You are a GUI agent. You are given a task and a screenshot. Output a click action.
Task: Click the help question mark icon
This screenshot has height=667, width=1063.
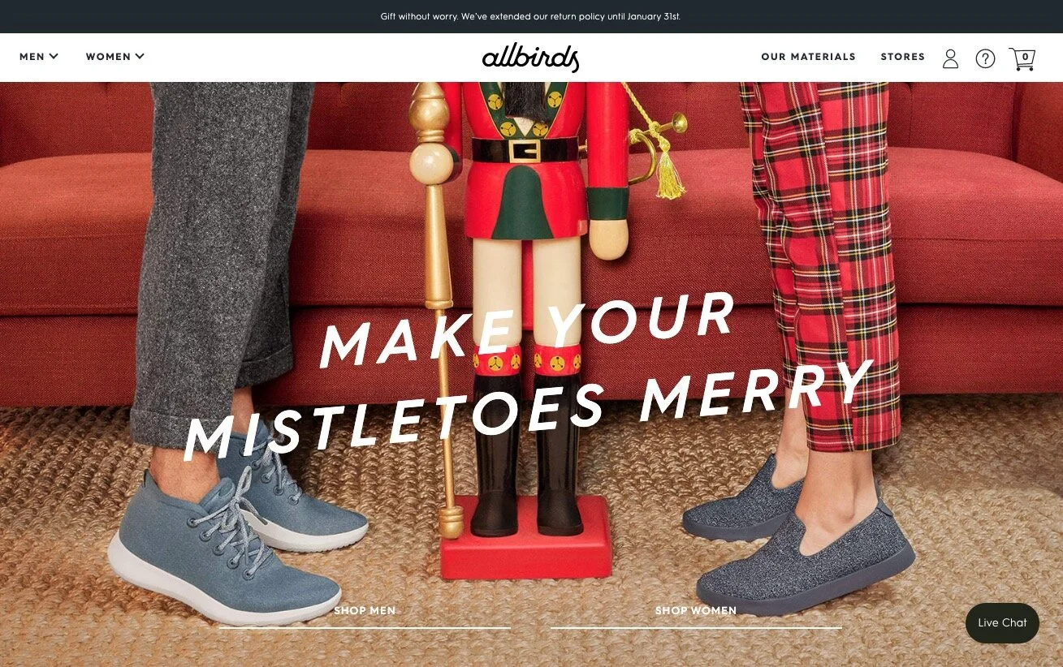985,58
